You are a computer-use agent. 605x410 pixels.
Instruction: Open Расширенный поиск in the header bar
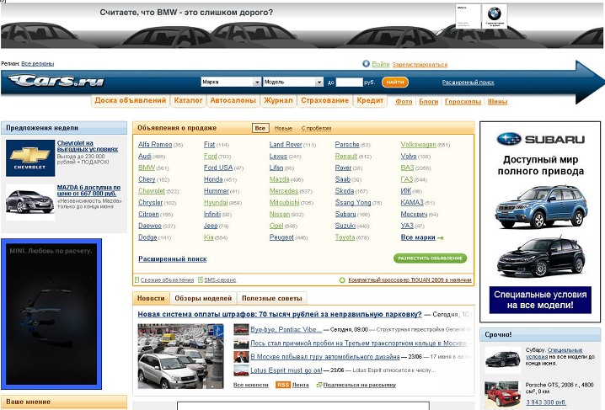click(468, 82)
